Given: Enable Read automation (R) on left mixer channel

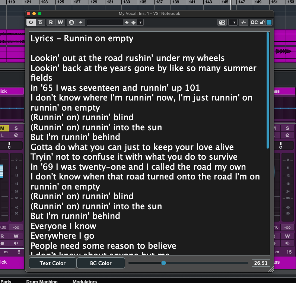Looking at the screenshot, I should click(x=4, y=236).
